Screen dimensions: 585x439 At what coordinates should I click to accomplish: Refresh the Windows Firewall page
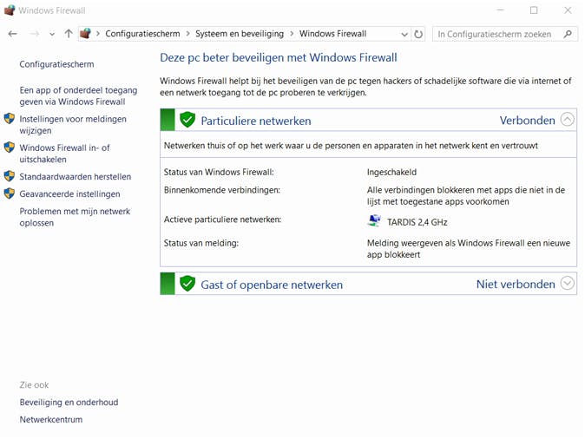(x=419, y=34)
